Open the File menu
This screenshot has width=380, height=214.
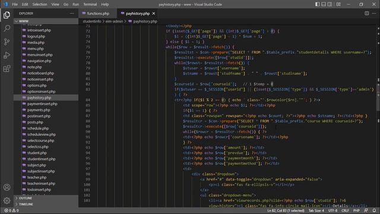[15, 4]
